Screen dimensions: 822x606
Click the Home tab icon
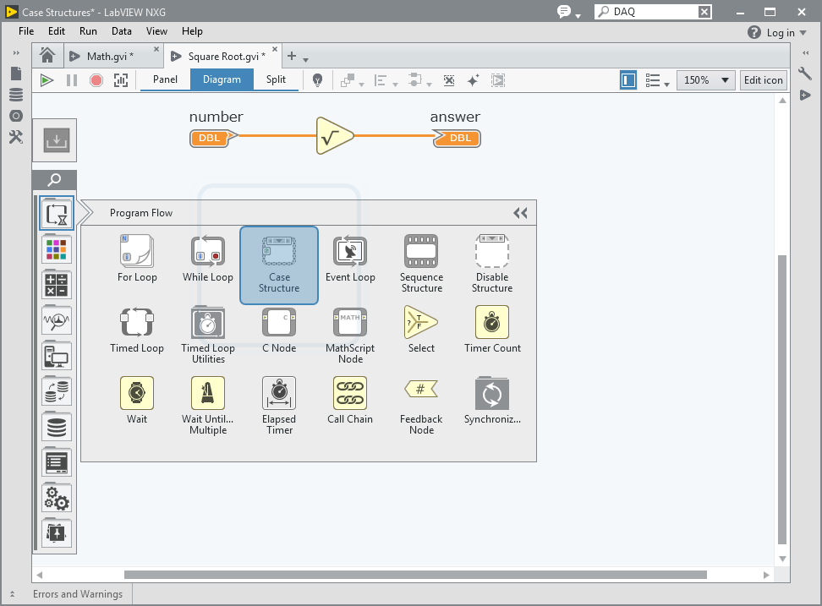(47, 55)
